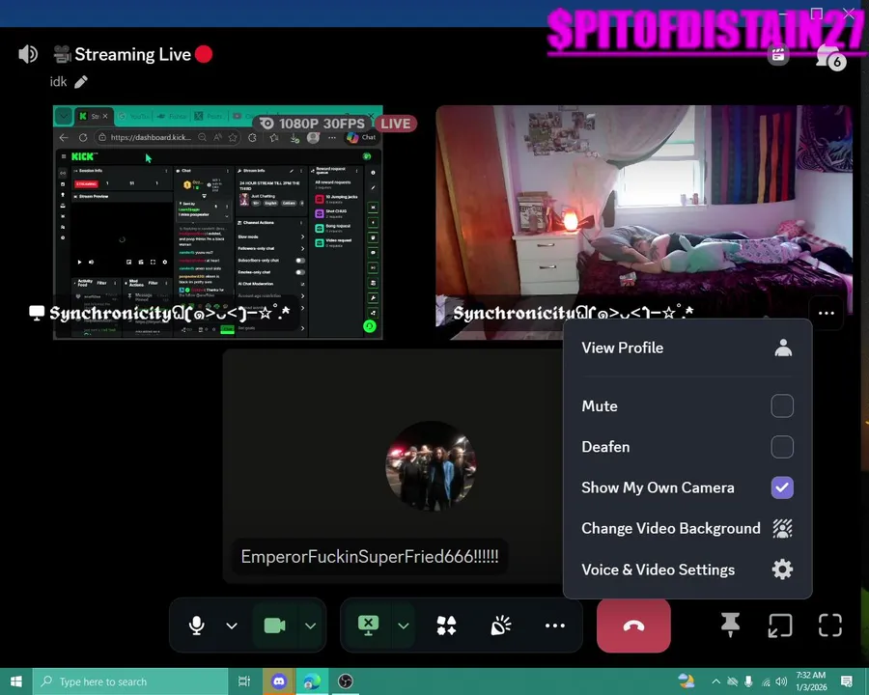Open Voice & Video Settings from the menu

[687, 570]
